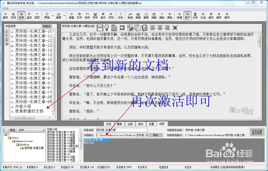Screen dimensions: 268x171
Task: Click the 存格式 button in 作品目录
Action: 47,26
